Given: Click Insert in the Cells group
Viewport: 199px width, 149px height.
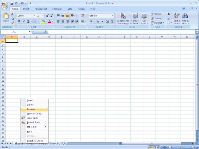Looking at the screenshot, I should tap(157, 14).
